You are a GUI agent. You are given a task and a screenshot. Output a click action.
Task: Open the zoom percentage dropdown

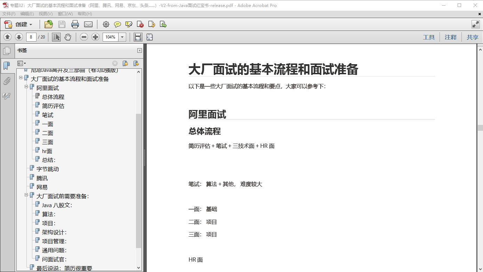tap(122, 37)
